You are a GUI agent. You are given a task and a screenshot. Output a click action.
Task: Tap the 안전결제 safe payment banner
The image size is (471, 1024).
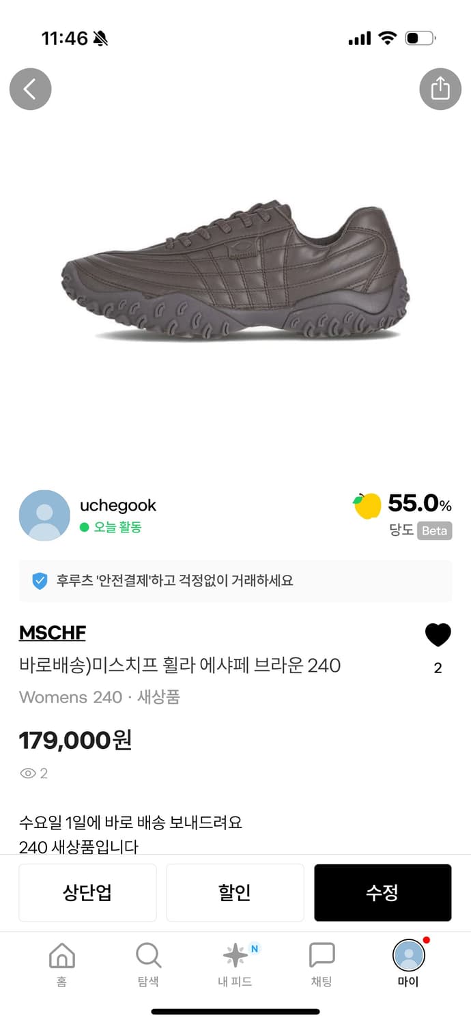(235, 581)
